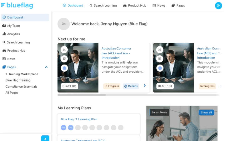225x141 pixels.
Task: Open Search Learning in top navigation
Action: (103, 5)
